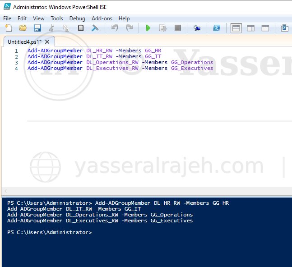
Task: Open the File menu
Action: point(7,18)
